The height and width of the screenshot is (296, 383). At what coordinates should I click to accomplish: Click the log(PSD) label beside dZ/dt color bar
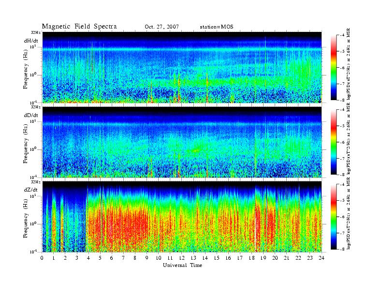pyautogui.click(x=349, y=213)
